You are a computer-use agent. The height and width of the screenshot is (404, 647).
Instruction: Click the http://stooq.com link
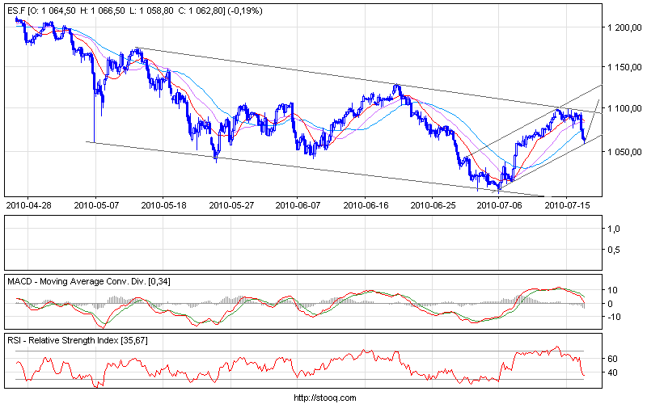325,398
